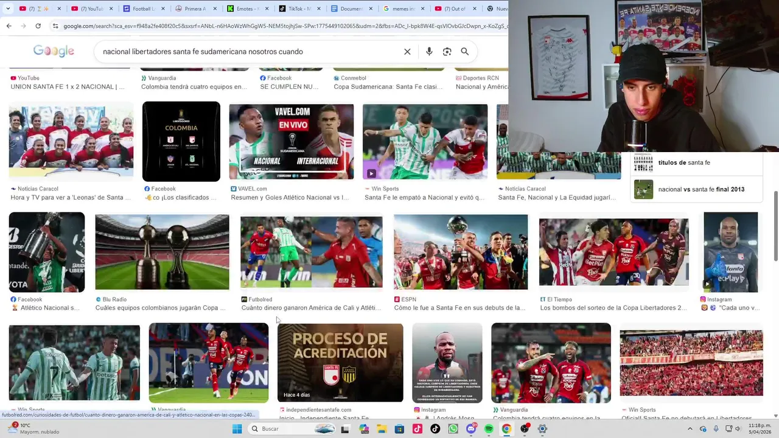
Task: Open the Windows Start menu
Action: coord(237,429)
